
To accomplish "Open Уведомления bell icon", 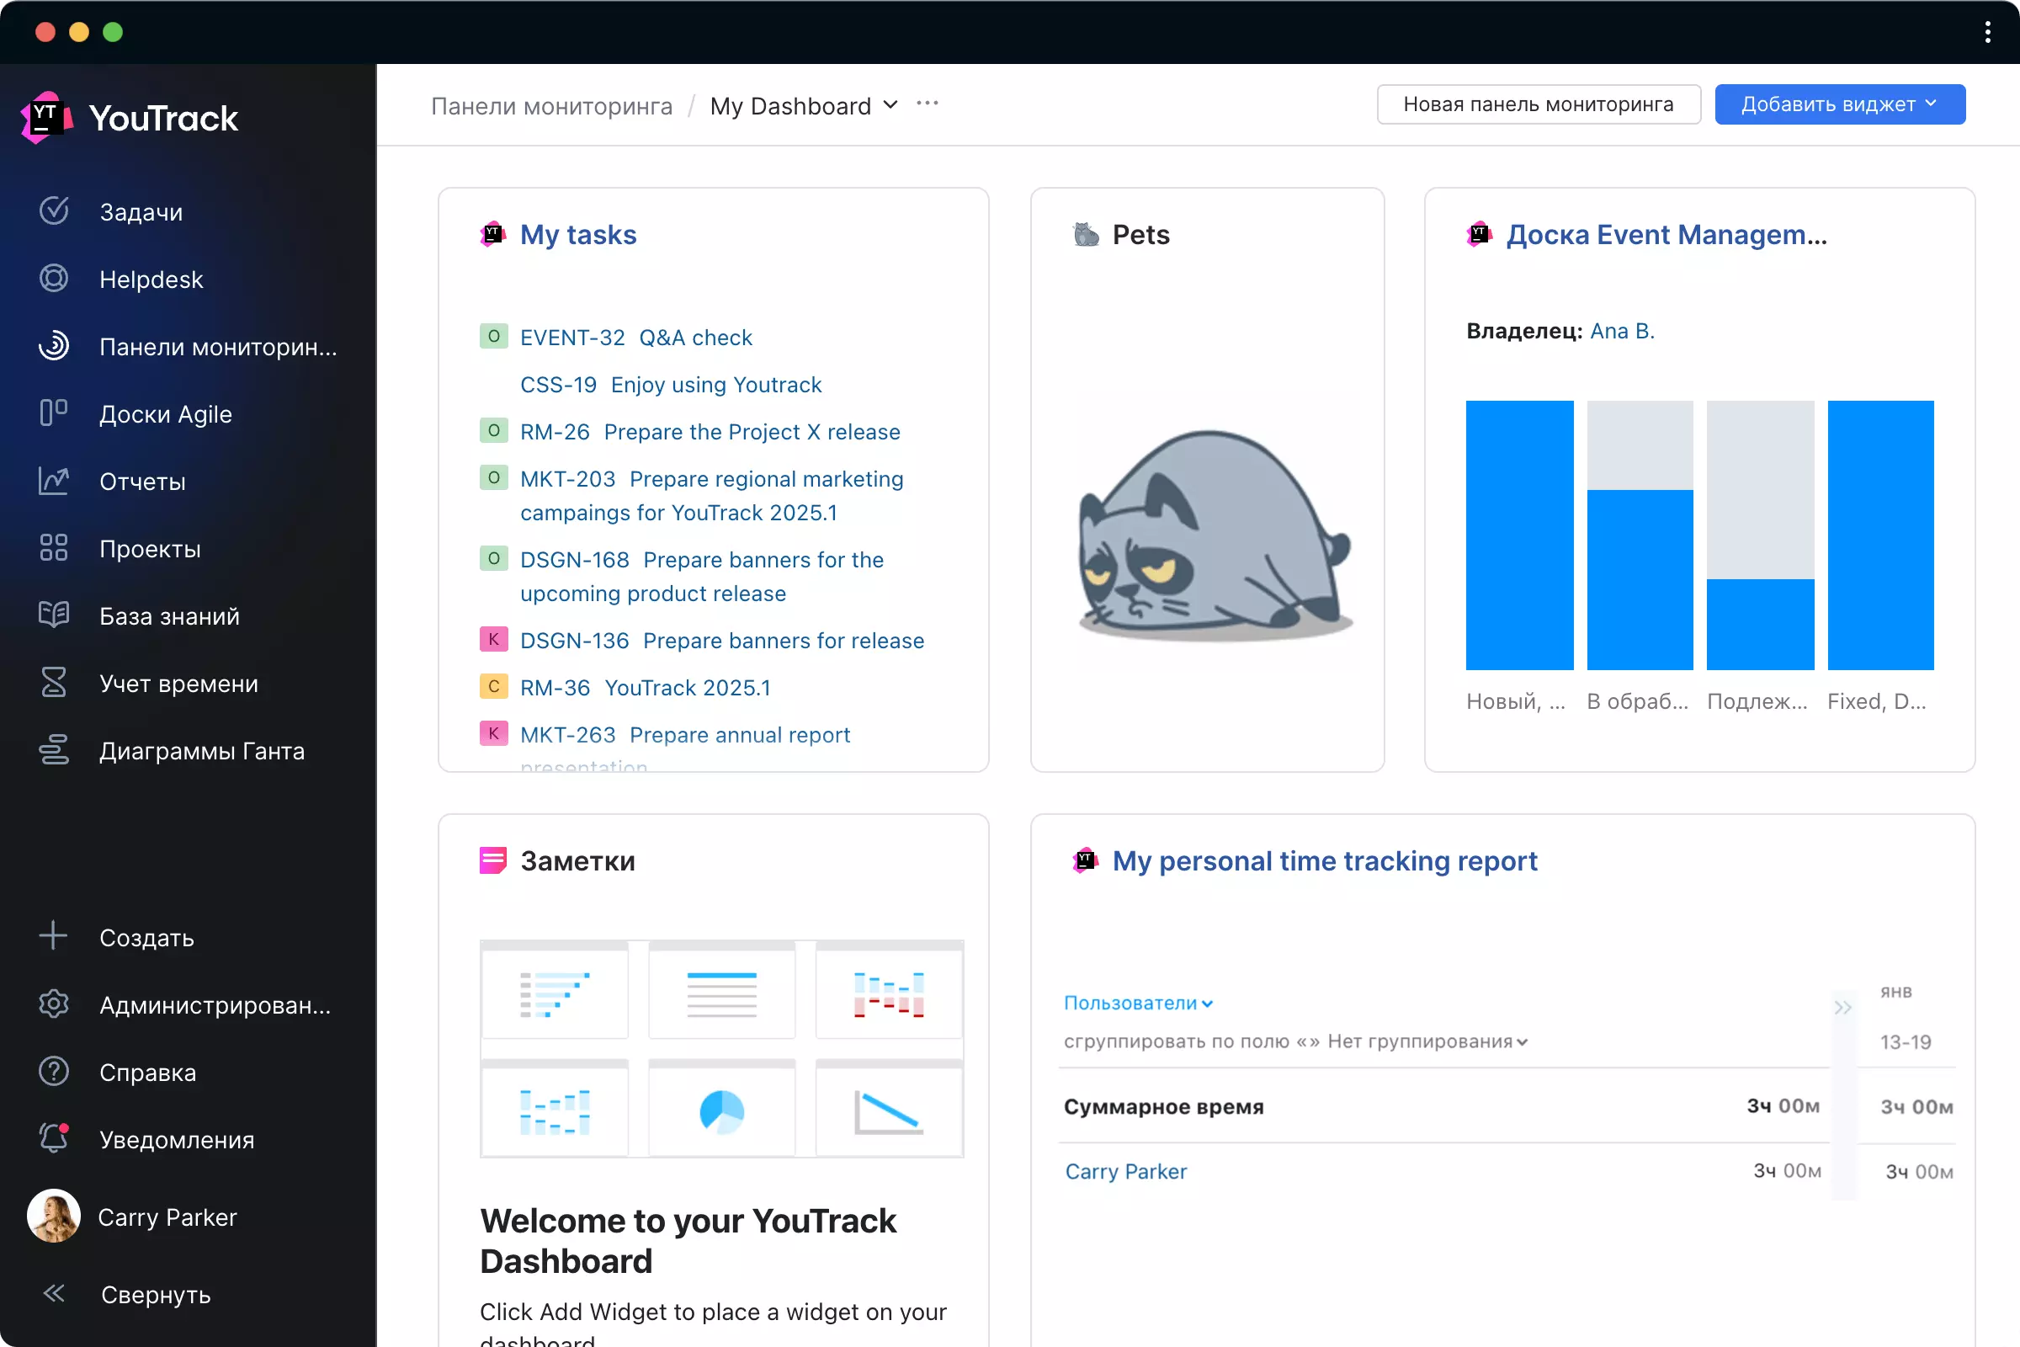I will point(53,1139).
